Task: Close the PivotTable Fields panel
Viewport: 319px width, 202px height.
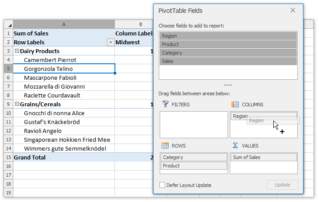Action: point(293,11)
